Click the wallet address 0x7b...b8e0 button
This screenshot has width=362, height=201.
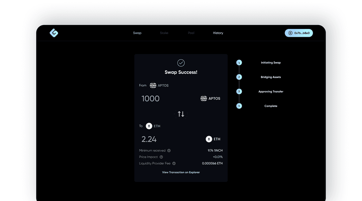pyautogui.click(x=299, y=33)
